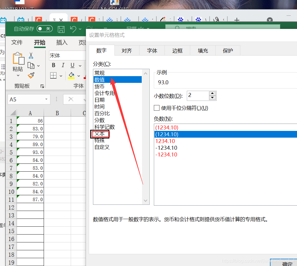This screenshot has width=297, height=266.
Task: Choose red 1234.10 format without minus sign
Action: (225, 141)
